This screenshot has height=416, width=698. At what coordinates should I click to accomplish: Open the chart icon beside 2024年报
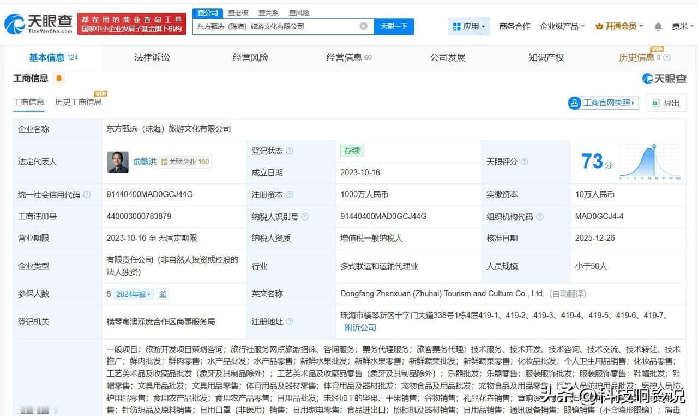pos(163,294)
